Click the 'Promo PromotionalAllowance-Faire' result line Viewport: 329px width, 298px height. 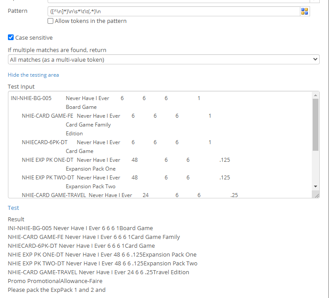(55, 281)
